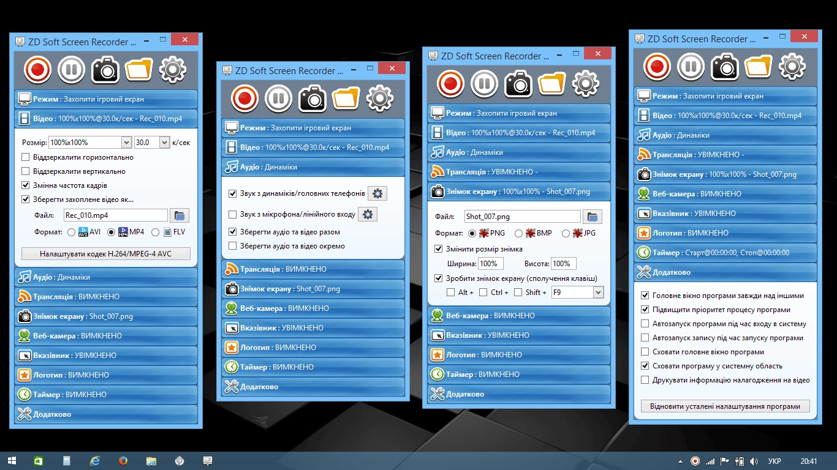Collapse Знімок екрану header in the third window
This screenshot has width=837, height=470.
pyautogui.click(x=519, y=192)
